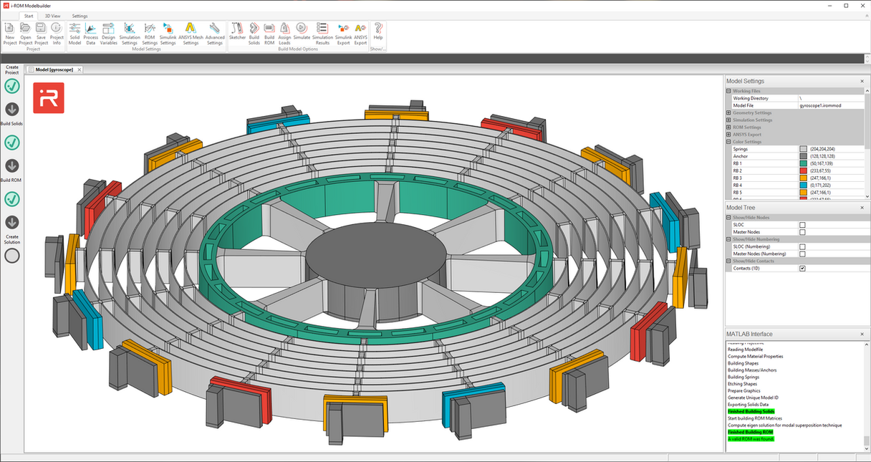Viewport: 871px width, 462px height.
Task: Open the Help icon
Action: coord(378,32)
